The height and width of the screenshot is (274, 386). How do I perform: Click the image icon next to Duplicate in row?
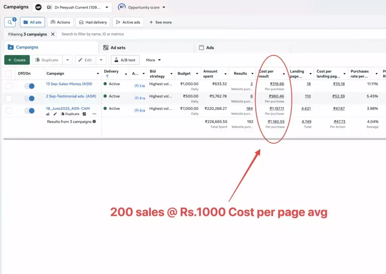coord(84,114)
